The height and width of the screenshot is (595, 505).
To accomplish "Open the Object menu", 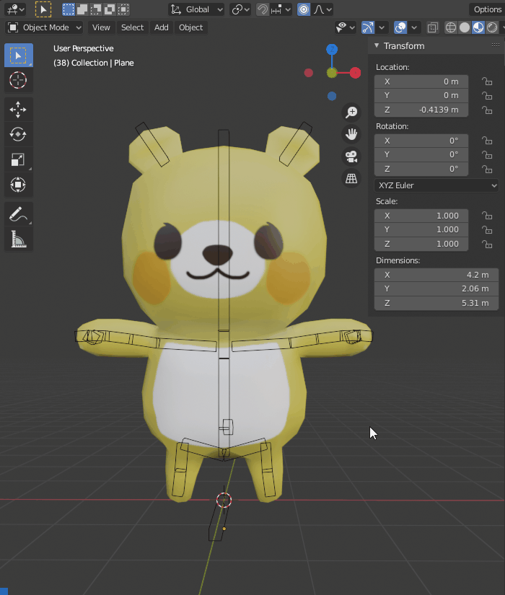I will pos(190,27).
